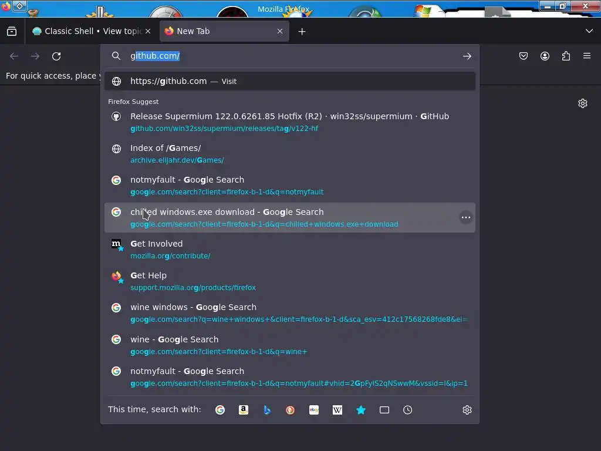Open Get Involved mozilla.org bookmark suggestion
This screenshot has width=601, height=451.
pos(290,249)
